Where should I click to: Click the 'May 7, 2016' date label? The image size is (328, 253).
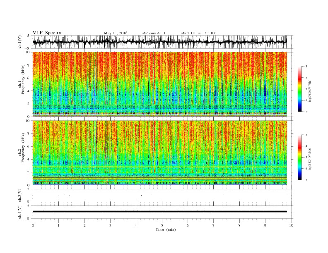click(x=116, y=33)
